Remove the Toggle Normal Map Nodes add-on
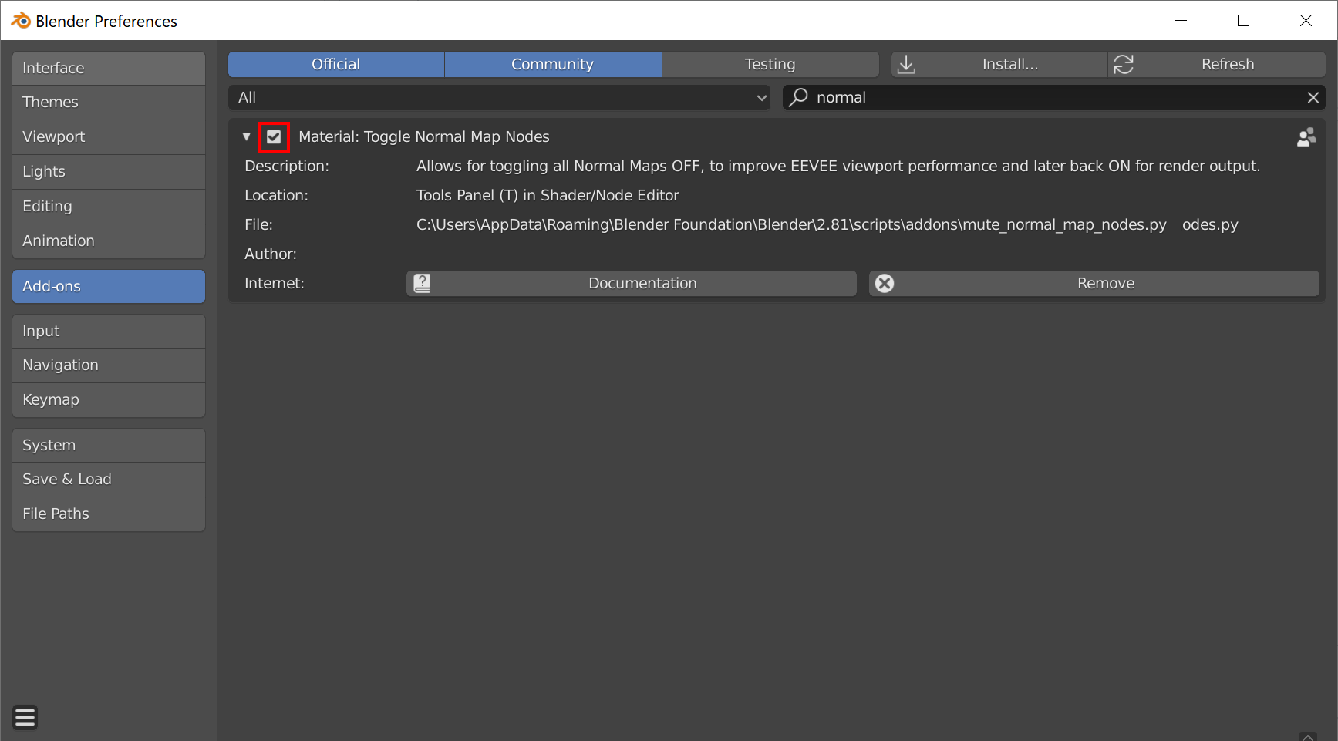The image size is (1338, 741). [1106, 283]
